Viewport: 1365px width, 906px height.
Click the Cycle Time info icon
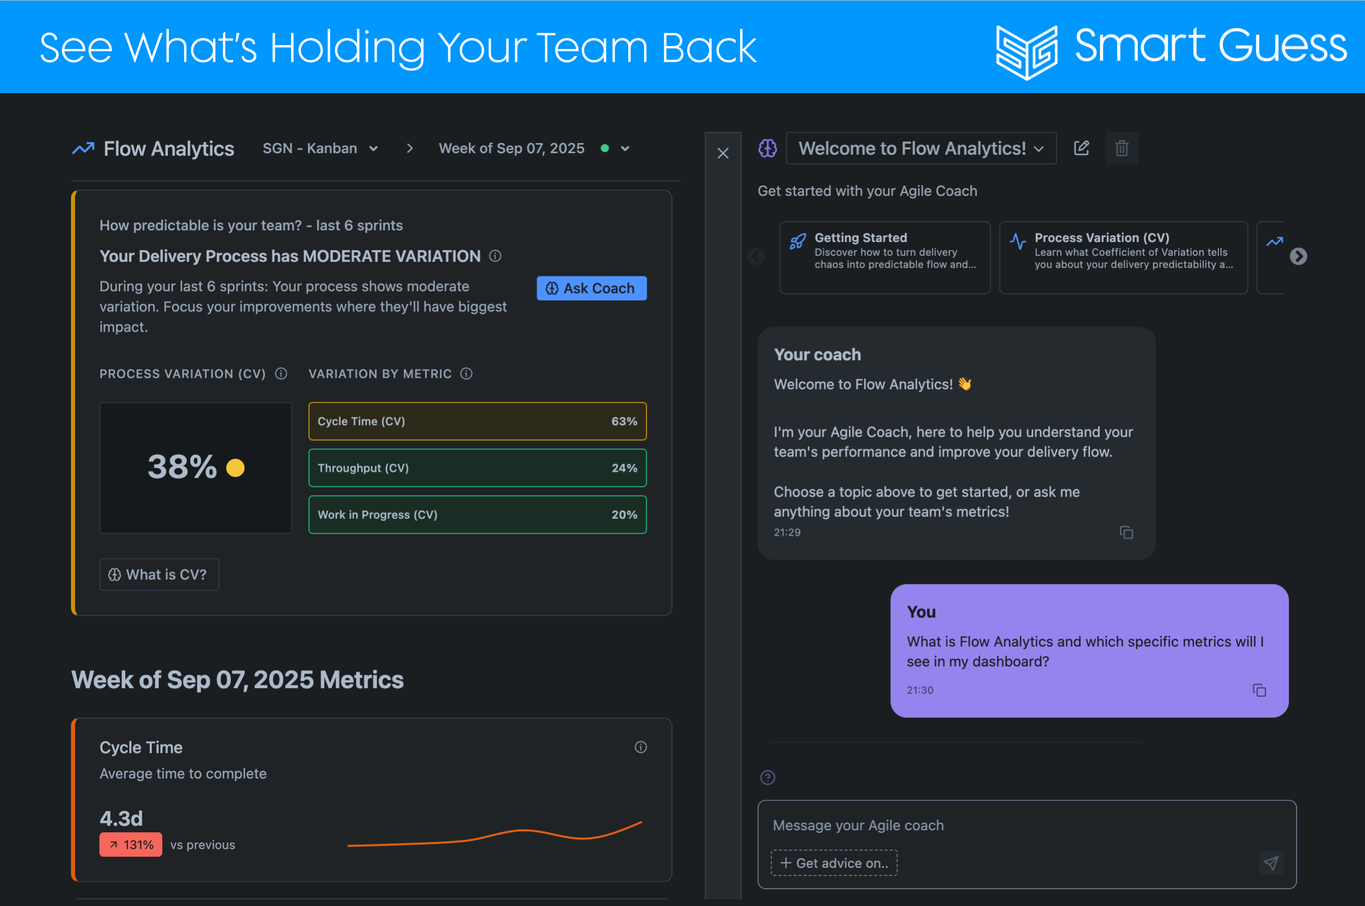pyautogui.click(x=641, y=747)
